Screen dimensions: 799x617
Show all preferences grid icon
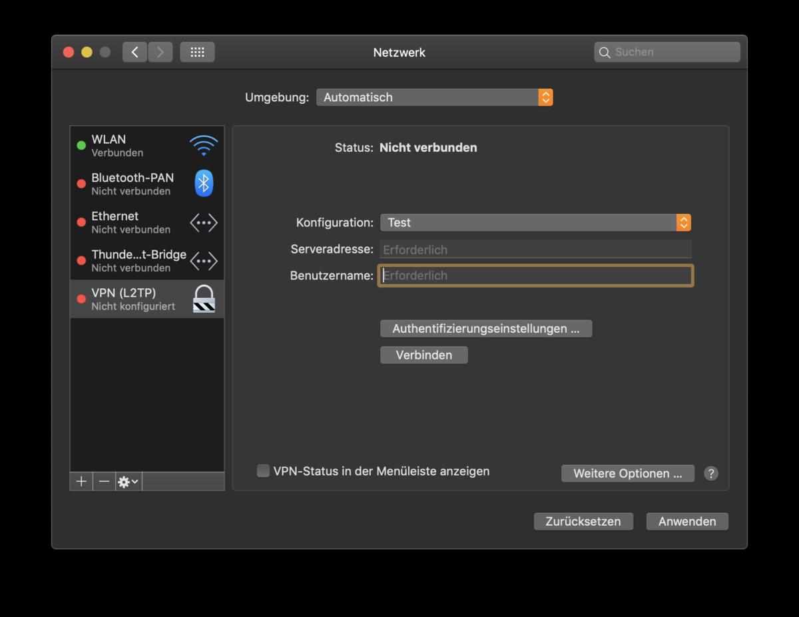(197, 52)
